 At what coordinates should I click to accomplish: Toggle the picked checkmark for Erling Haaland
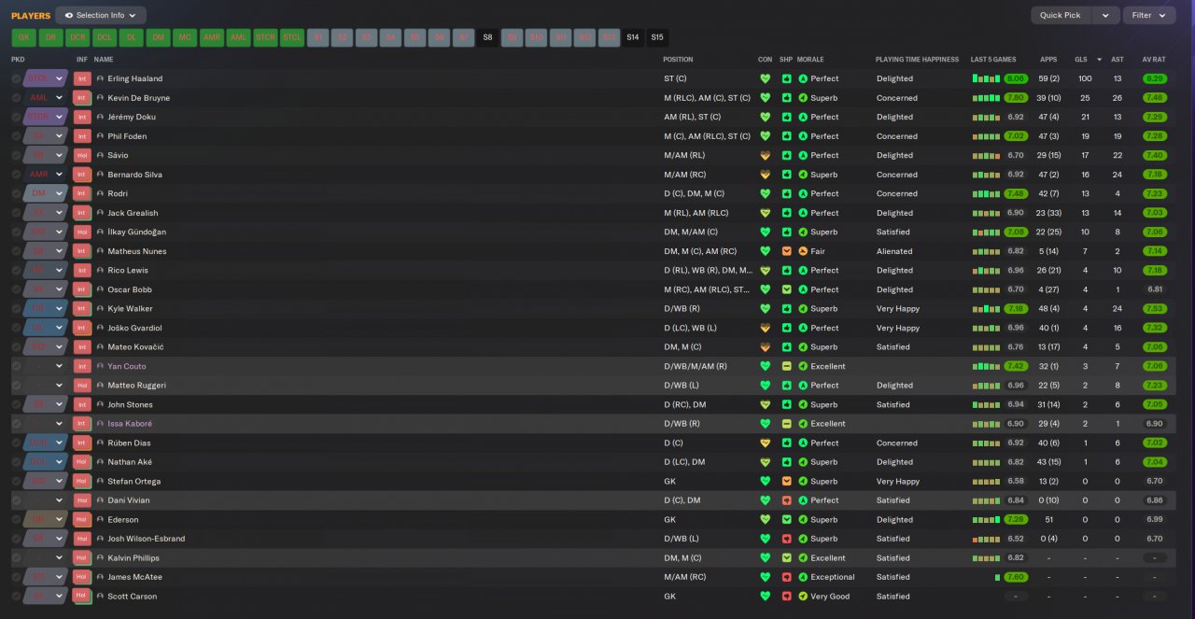pyautogui.click(x=17, y=78)
